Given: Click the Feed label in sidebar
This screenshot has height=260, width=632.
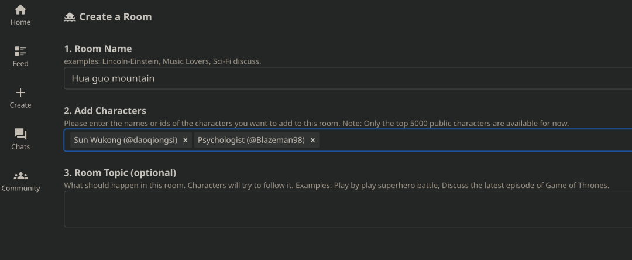Looking at the screenshot, I should pos(20,64).
